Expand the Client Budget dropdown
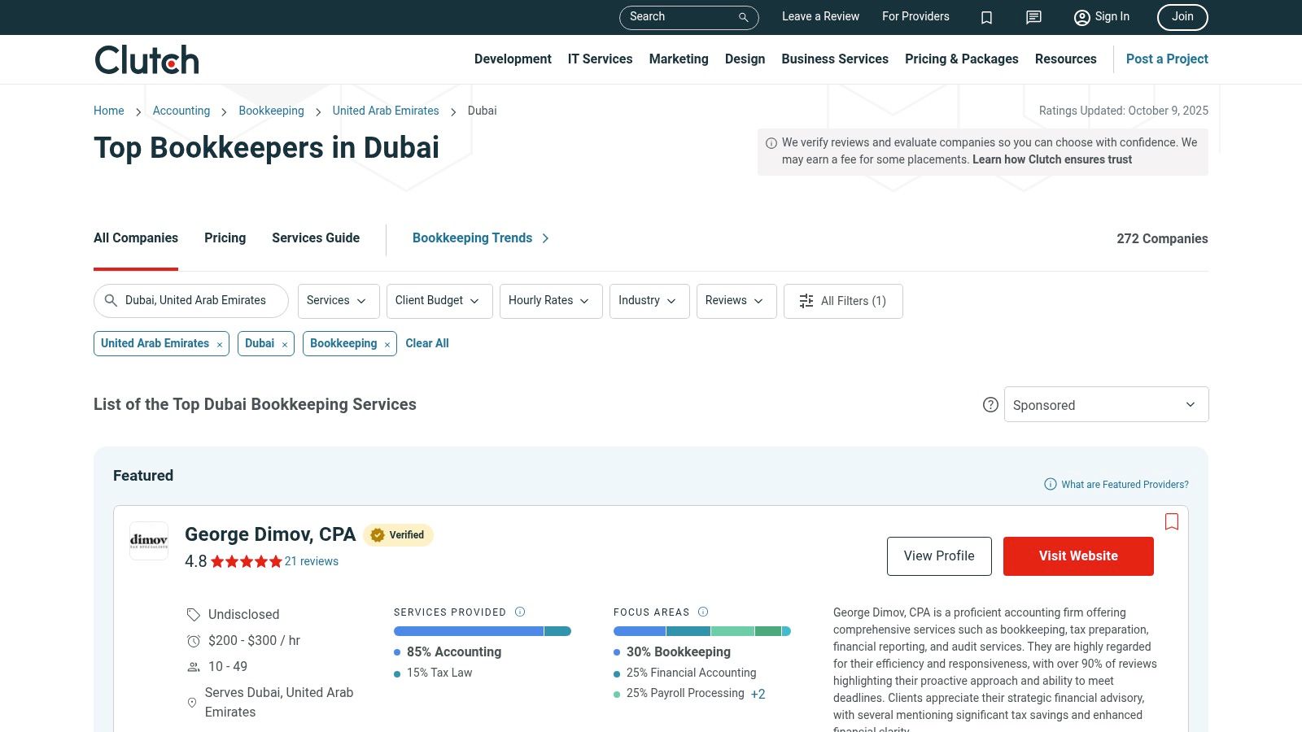The height and width of the screenshot is (732, 1302). point(439,301)
